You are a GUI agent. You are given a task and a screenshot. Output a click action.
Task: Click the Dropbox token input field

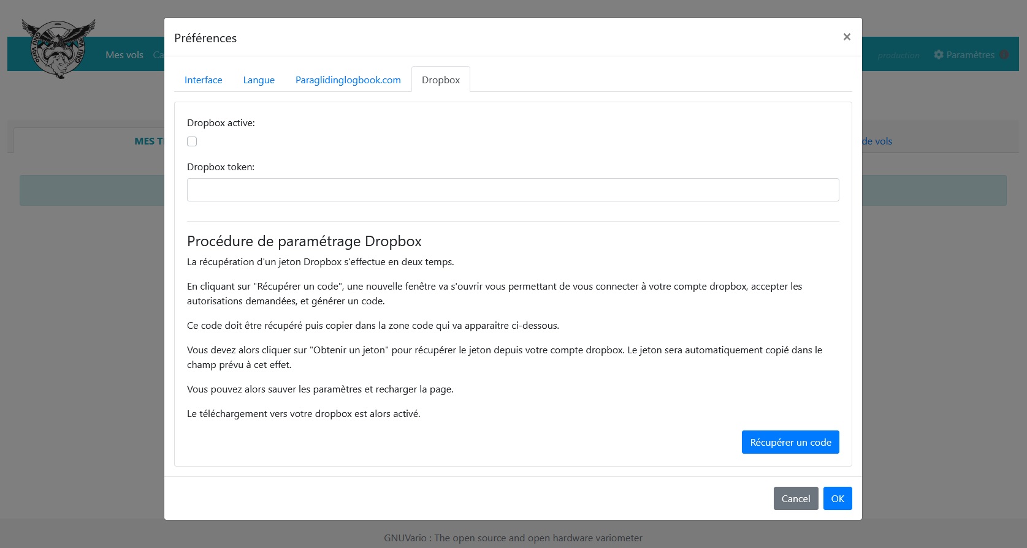click(x=513, y=190)
